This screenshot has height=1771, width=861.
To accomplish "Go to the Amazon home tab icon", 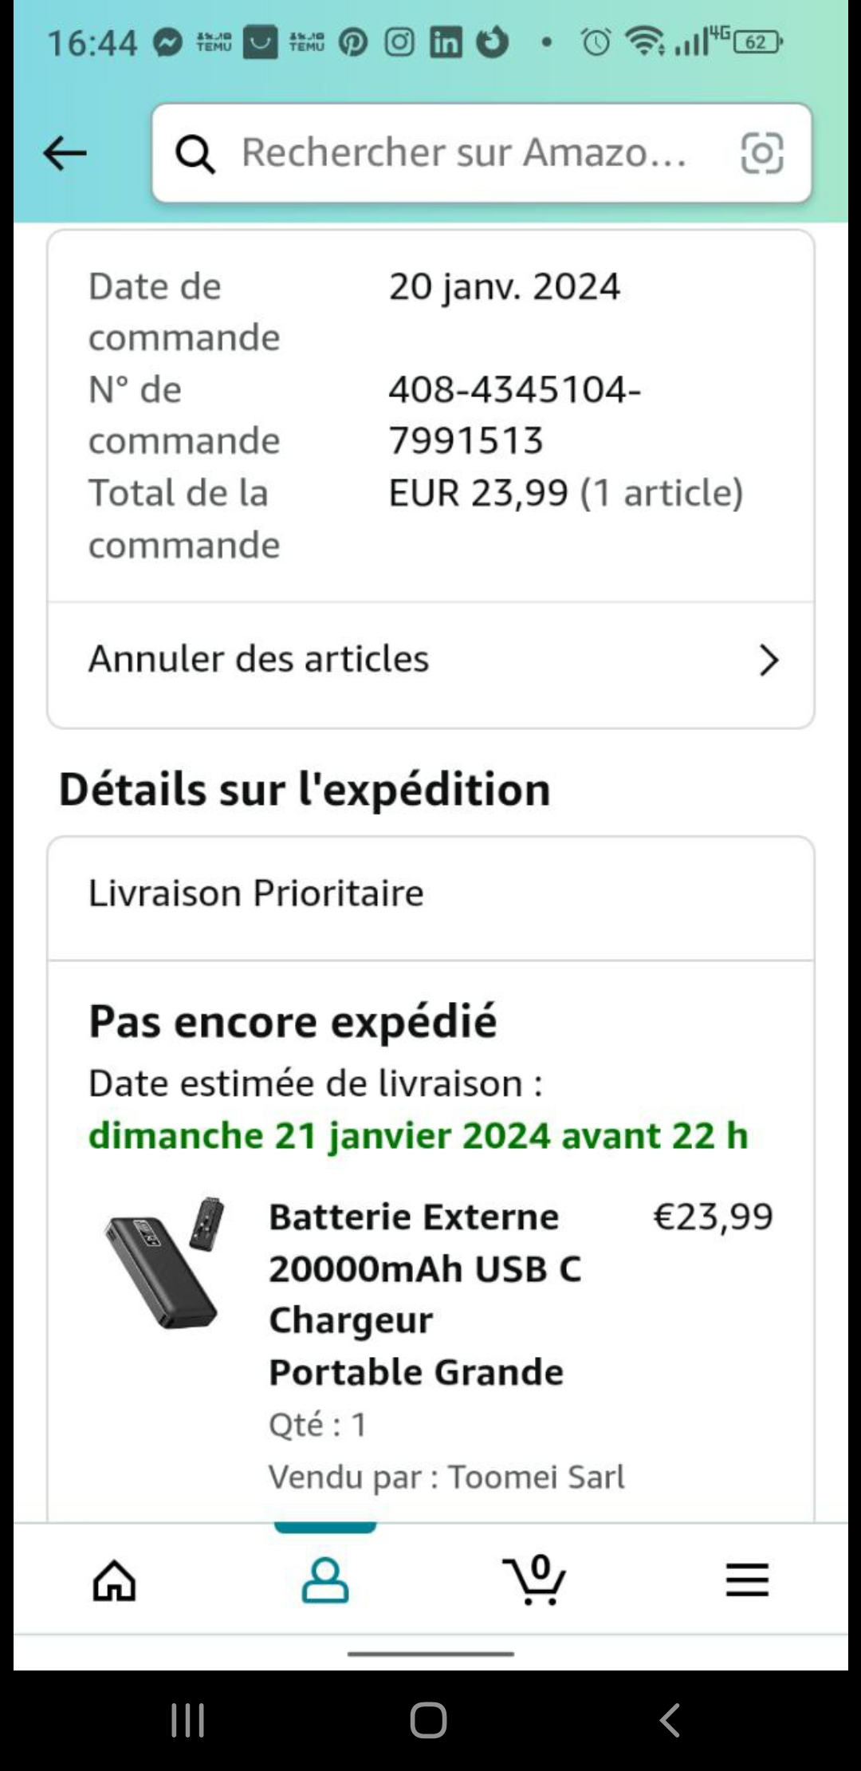I will 115,1580.
